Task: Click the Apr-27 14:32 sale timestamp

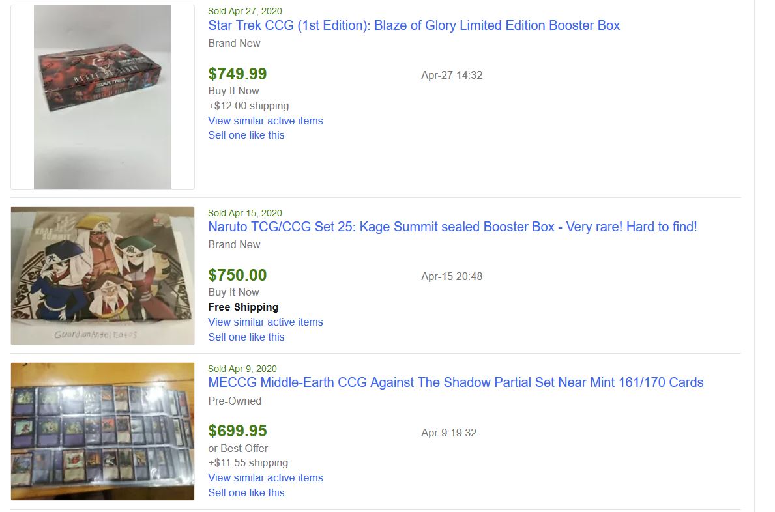Action: point(452,76)
